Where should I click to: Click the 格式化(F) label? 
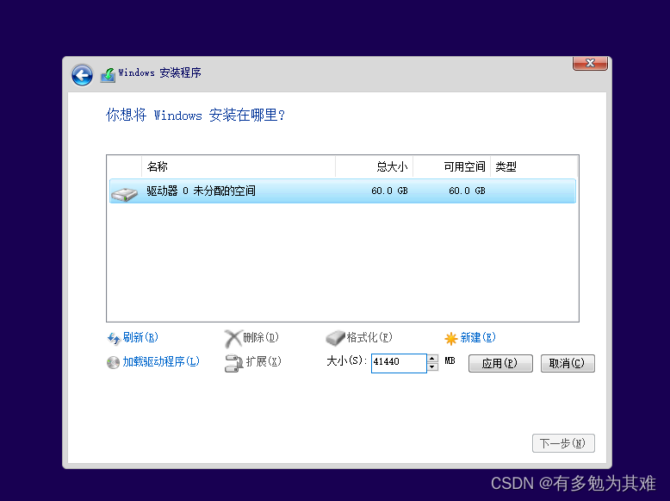(x=369, y=337)
